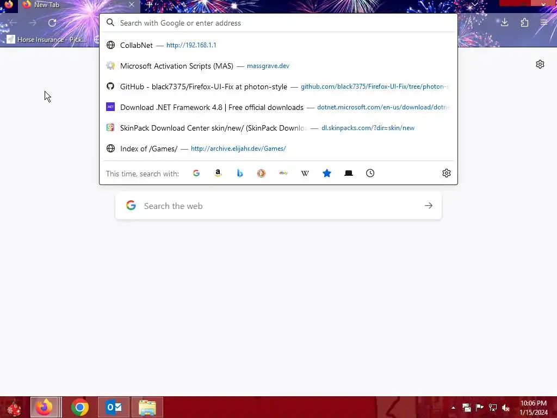Close the New Tab tab

(x=132, y=4)
